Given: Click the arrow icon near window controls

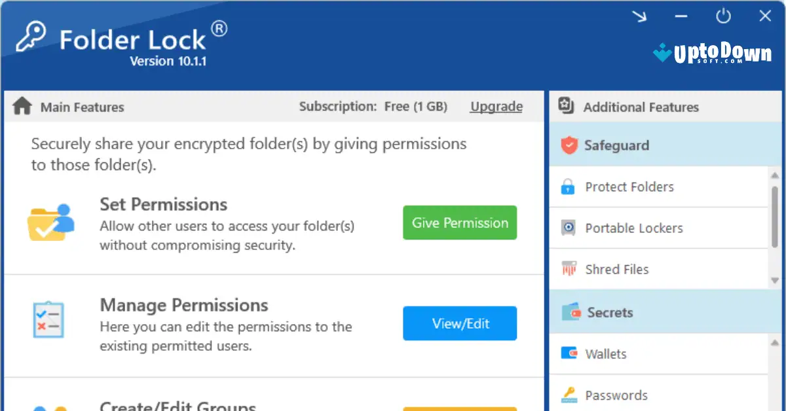Looking at the screenshot, I should pos(640,16).
